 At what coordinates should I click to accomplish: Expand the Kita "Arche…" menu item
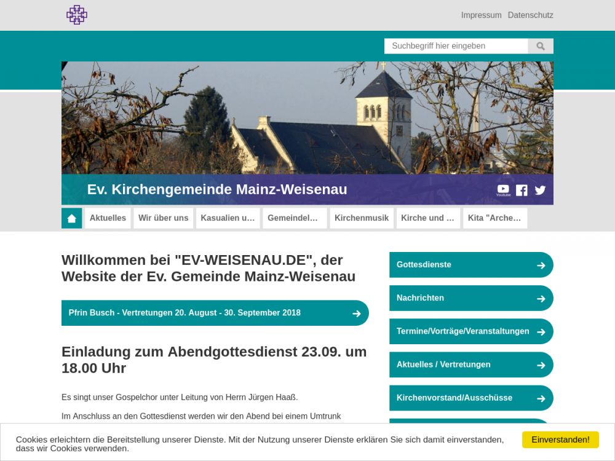494,218
